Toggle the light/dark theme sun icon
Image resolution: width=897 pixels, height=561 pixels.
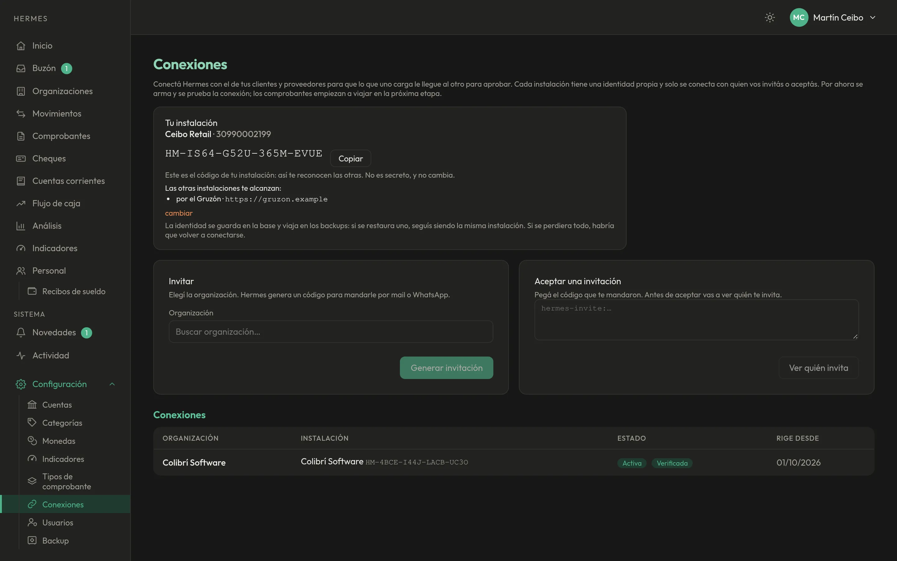770,17
